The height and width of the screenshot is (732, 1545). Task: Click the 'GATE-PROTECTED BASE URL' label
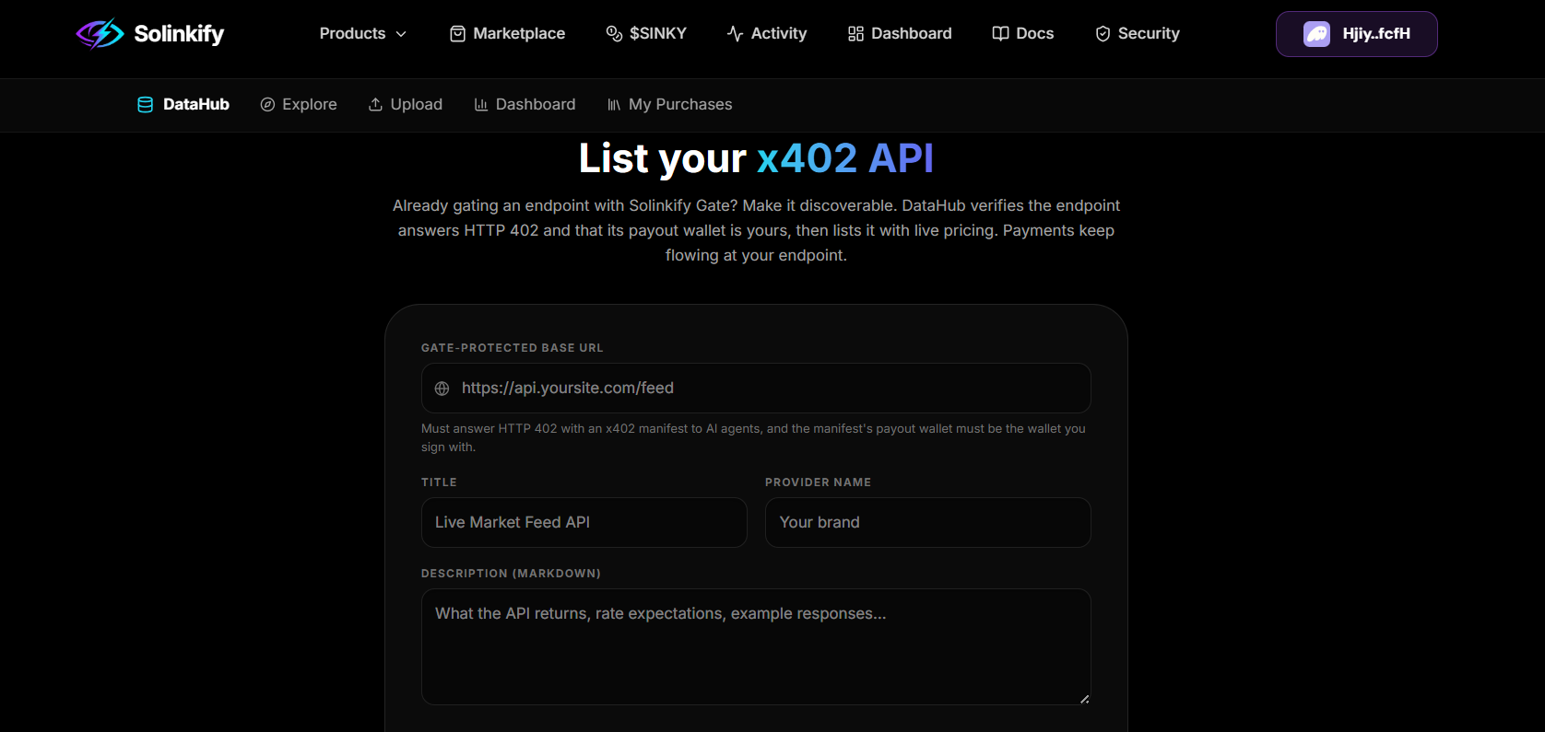(513, 348)
